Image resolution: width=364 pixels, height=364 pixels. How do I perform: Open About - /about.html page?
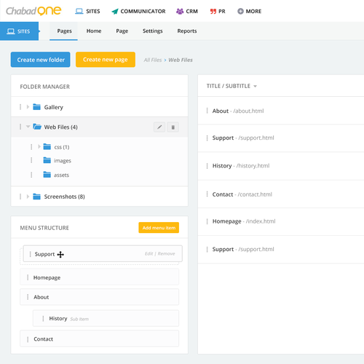[x=238, y=111]
